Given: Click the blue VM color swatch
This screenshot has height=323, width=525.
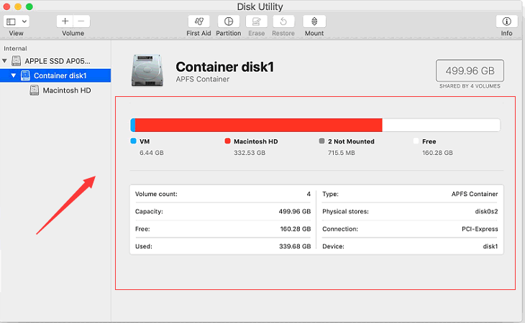Looking at the screenshot, I should (133, 141).
